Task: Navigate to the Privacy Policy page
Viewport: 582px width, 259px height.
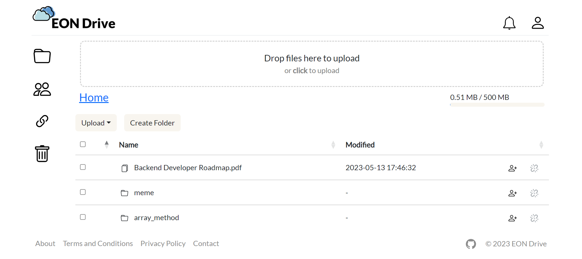Action: click(163, 243)
